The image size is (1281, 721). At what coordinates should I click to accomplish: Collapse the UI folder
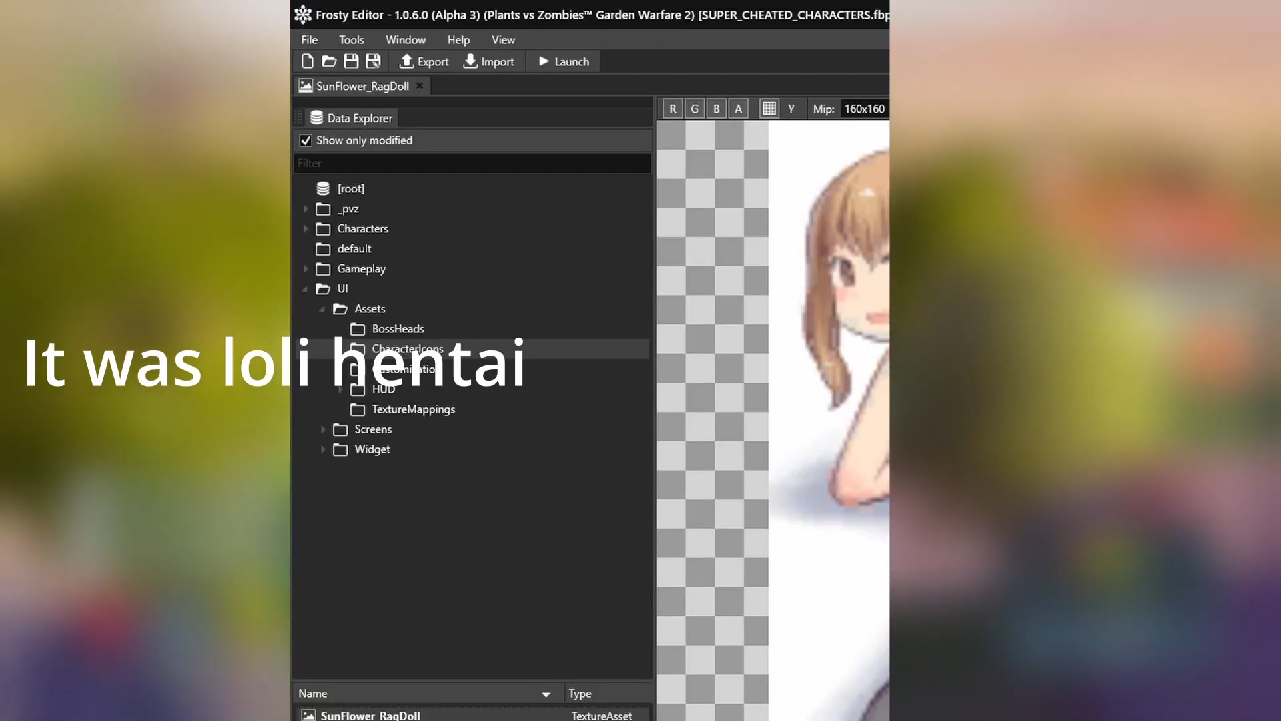tap(306, 289)
